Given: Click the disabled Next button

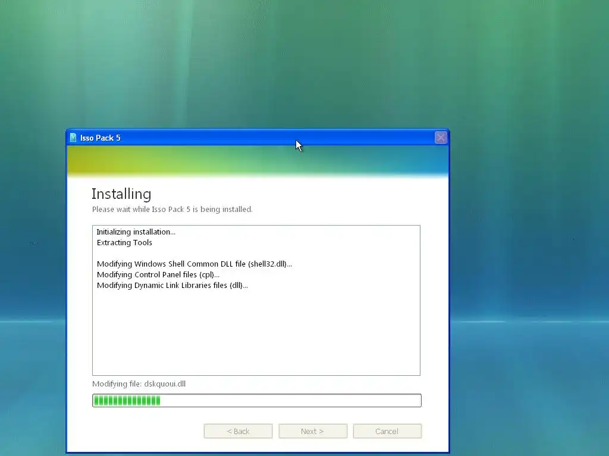Looking at the screenshot, I should (x=313, y=431).
